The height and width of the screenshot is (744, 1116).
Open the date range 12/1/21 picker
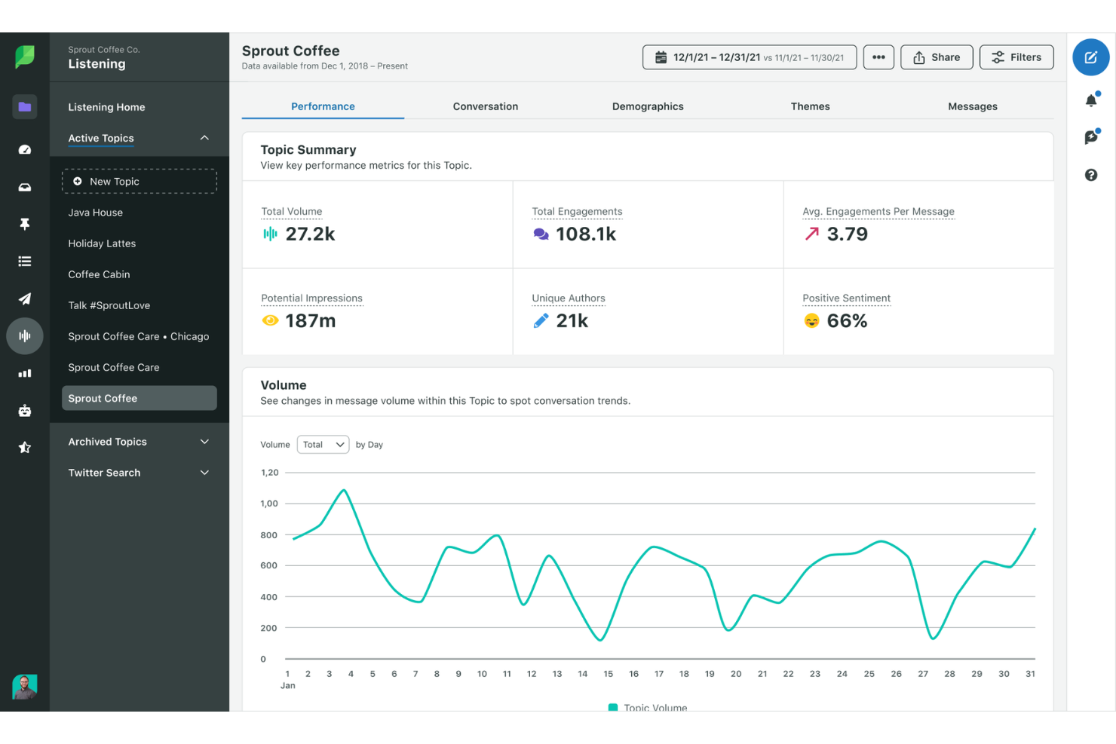coord(749,57)
